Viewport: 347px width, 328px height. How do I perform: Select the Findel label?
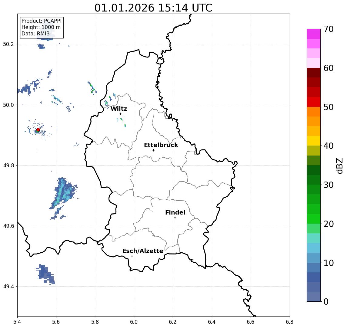point(175,212)
